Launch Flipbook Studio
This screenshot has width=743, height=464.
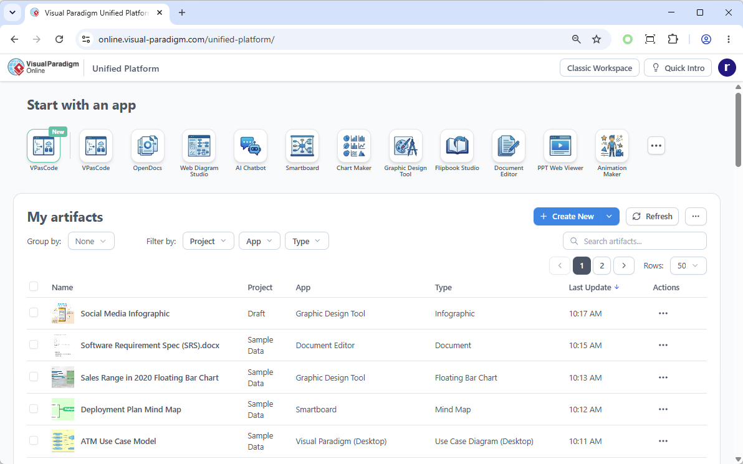[457, 146]
